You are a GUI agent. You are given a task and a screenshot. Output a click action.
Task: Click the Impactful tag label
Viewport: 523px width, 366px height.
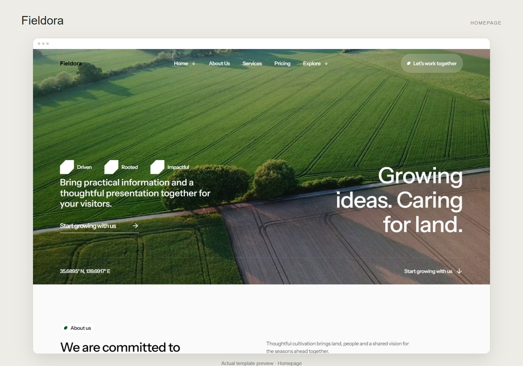pyautogui.click(x=178, y=167)
